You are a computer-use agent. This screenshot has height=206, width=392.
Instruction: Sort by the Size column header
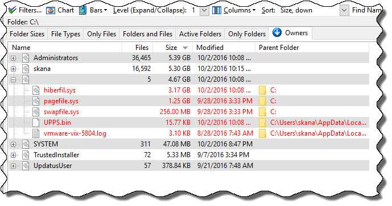[x=173, y=48]
